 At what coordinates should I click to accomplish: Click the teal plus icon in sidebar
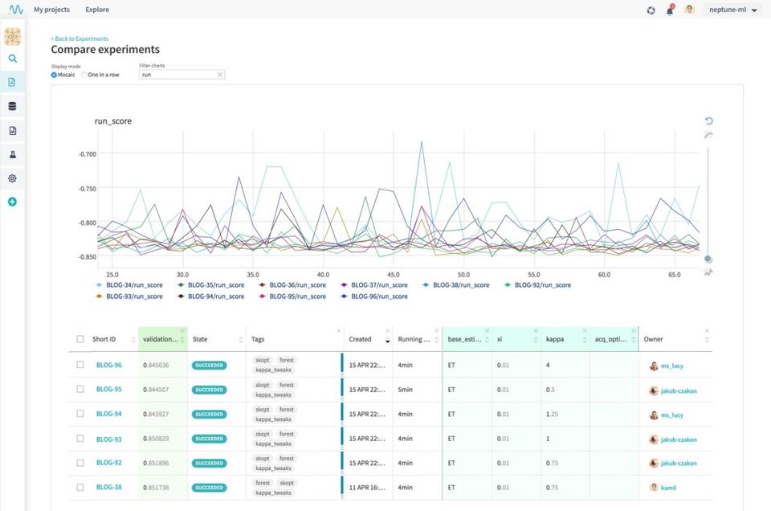click(12, 202)
